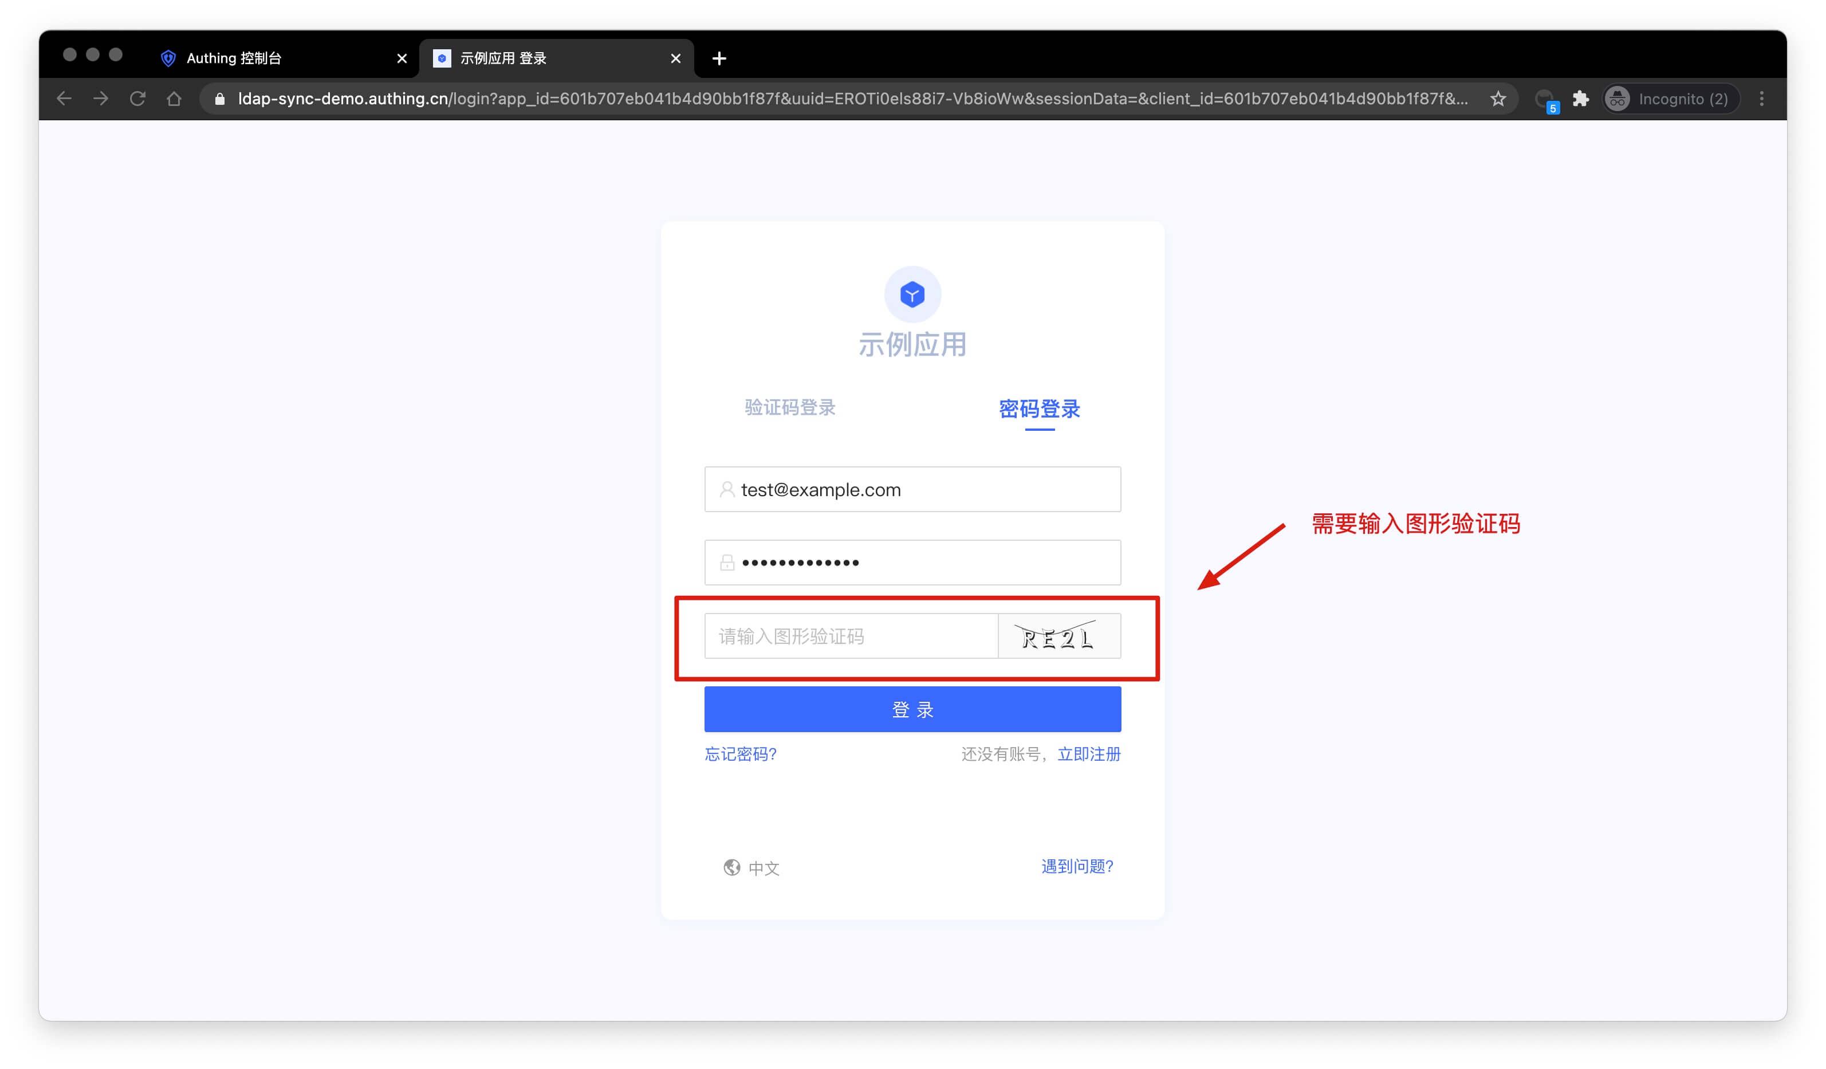1826x1069 pixels.
Task: Open the 中文 language selector
Action: [x=751, y=867]
